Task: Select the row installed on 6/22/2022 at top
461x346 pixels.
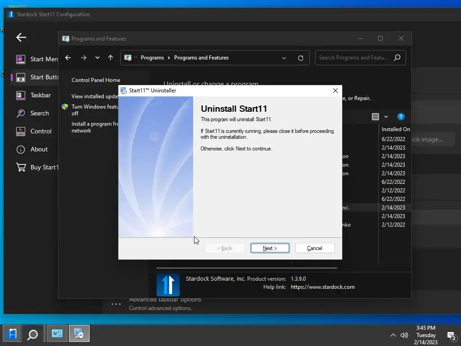Action: (393, 139)
